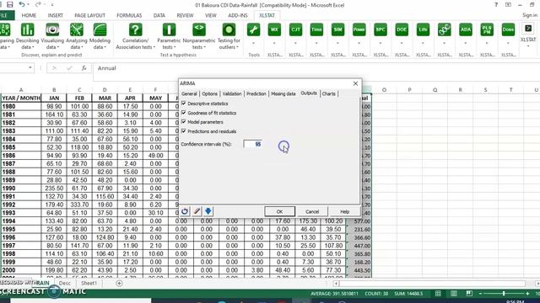Open the PAGE LAYOUT ribbon tab
Screen dimensions: 540x303
coord(90,15)
